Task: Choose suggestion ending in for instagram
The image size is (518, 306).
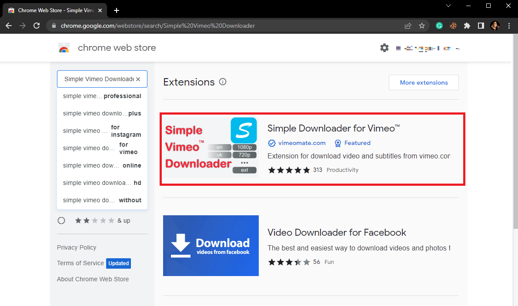Action: click(102, 131)
